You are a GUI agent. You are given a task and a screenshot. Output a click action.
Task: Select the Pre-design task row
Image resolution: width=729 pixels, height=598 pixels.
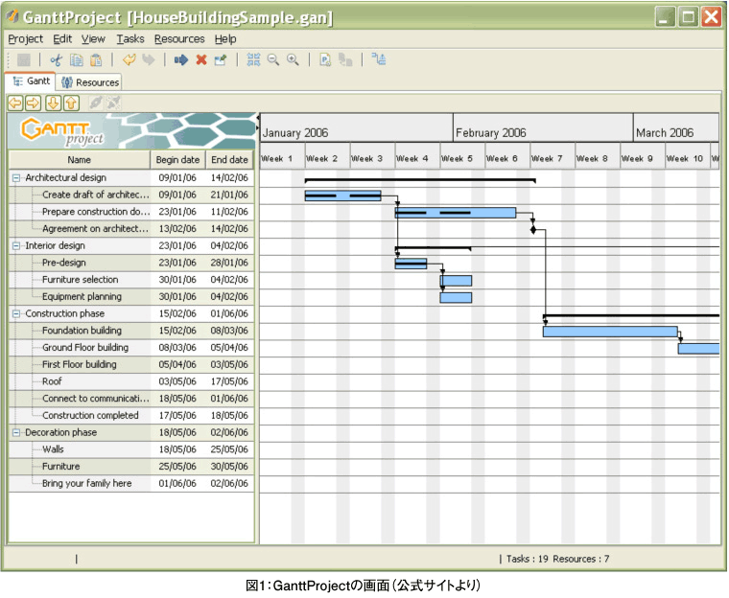coord(131,263)
